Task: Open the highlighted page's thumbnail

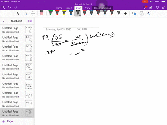Action: 29,113
